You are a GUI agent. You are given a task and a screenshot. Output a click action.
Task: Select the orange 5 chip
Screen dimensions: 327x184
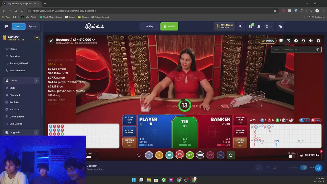159,155
